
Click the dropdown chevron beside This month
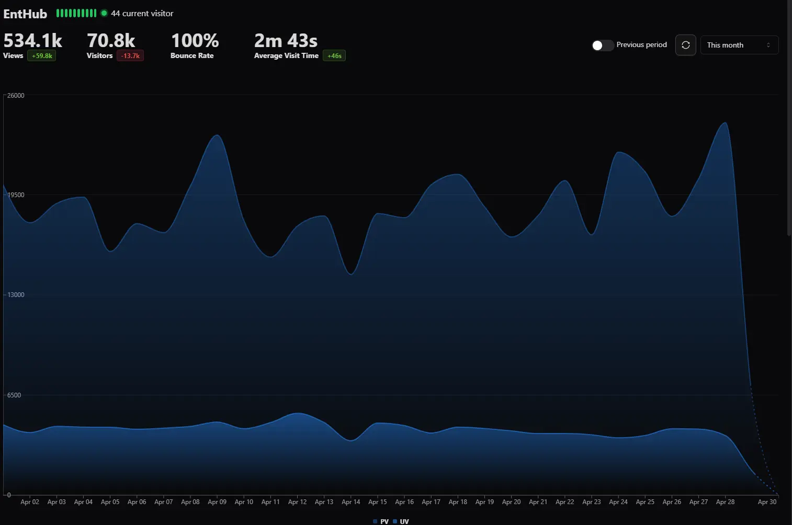768,45
